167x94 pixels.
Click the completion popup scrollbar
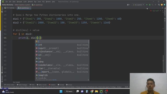pyautogui.click(x=89, y=44)
